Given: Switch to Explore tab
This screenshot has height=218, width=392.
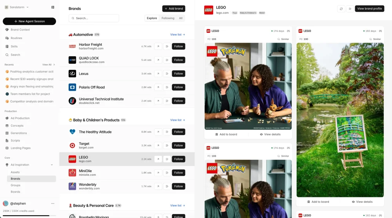Looking at the screenshot, I should pos(152,18).
